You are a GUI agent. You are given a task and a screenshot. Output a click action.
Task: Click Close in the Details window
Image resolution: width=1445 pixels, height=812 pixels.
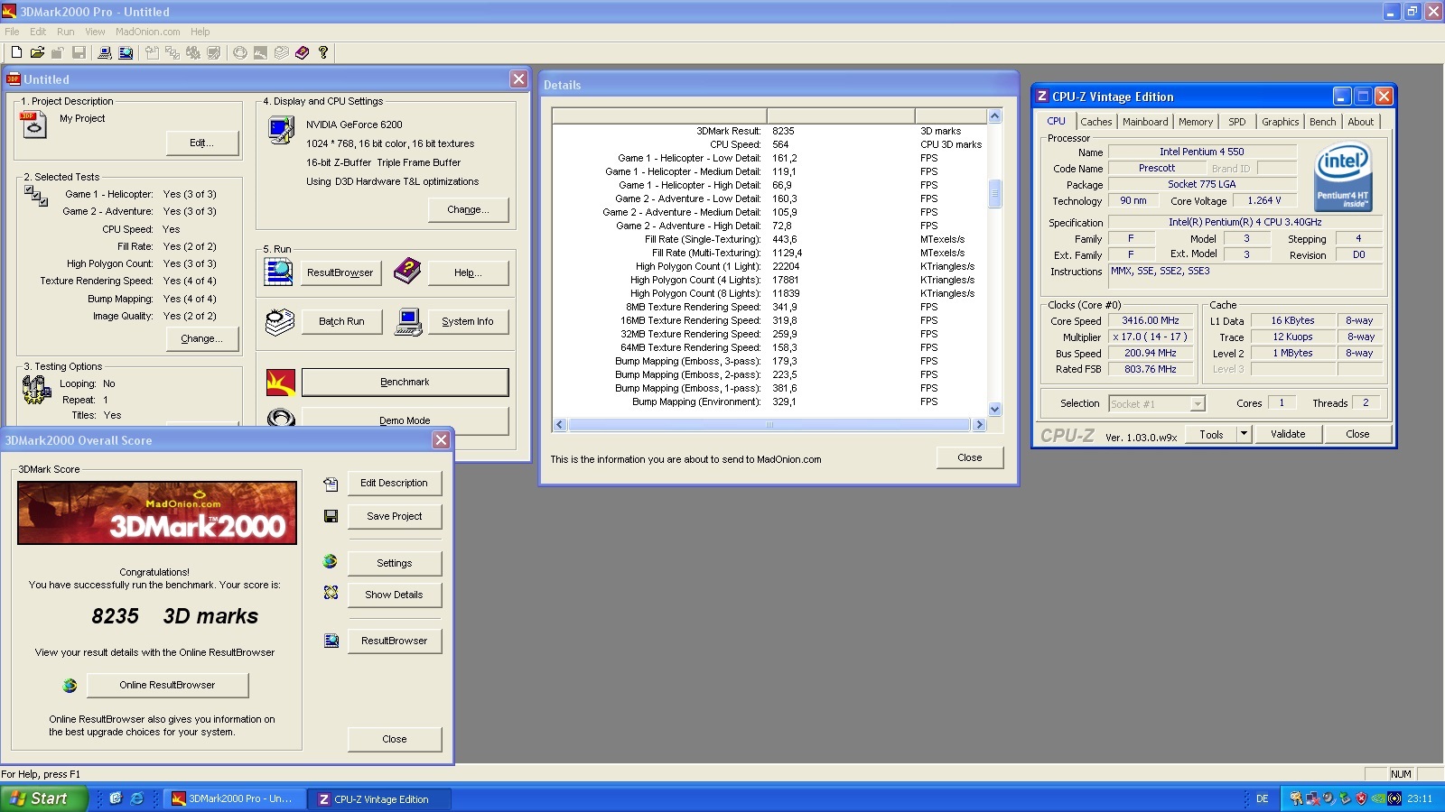pyautogui.click(x=969, y=458)
